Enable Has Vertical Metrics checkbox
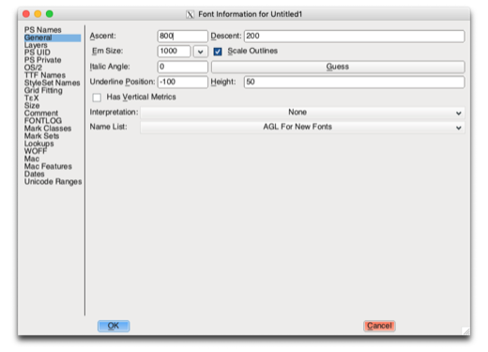 pos(97,98)
